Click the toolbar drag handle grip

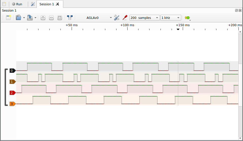3,18
